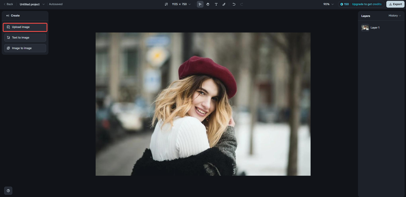Open the 90% zoom level dropdown
406x197 pixels.
[x=328, y=4]
